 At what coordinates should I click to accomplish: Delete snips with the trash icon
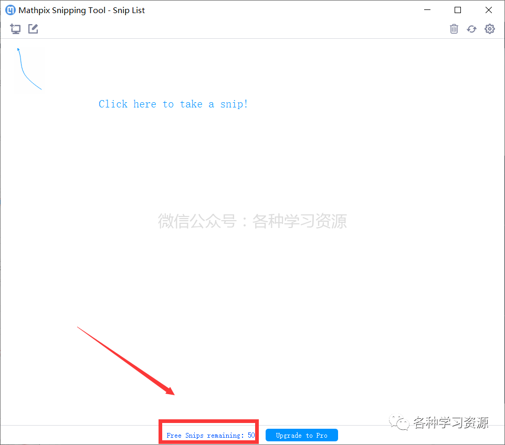tap(454, 29)
